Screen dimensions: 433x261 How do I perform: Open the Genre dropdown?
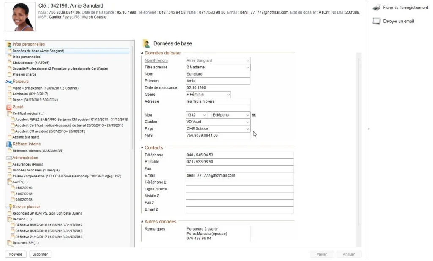228,95
